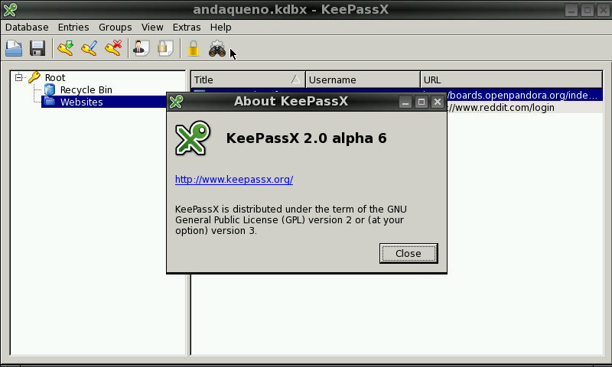Viewport: 612px width, 367px height.
Task: Select the boards.openpandora.org entry URL
Action: click(522, 95)
